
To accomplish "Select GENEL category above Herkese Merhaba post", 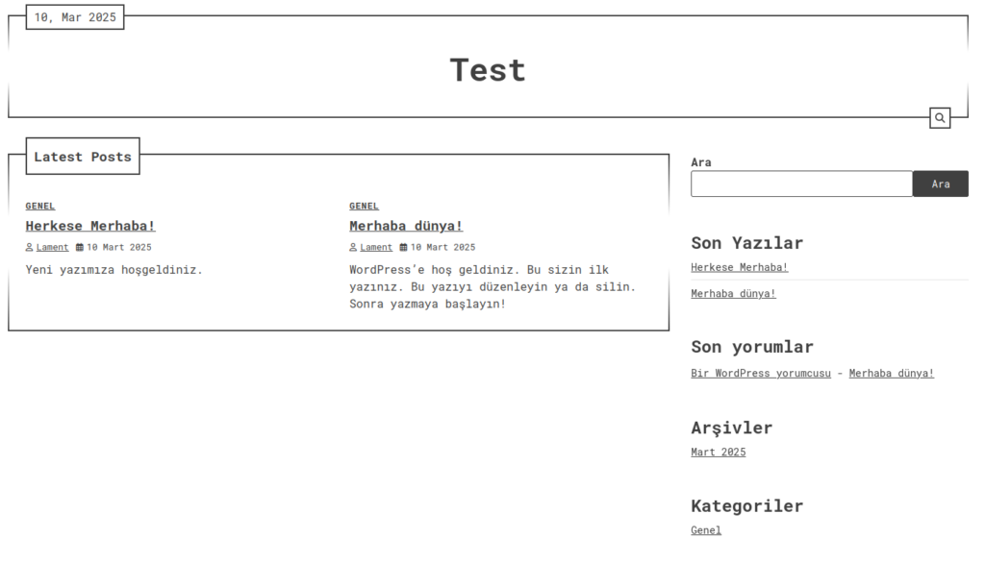I will (40, 206).
